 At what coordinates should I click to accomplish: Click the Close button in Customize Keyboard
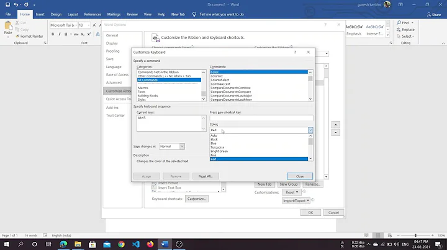[300, 176]
